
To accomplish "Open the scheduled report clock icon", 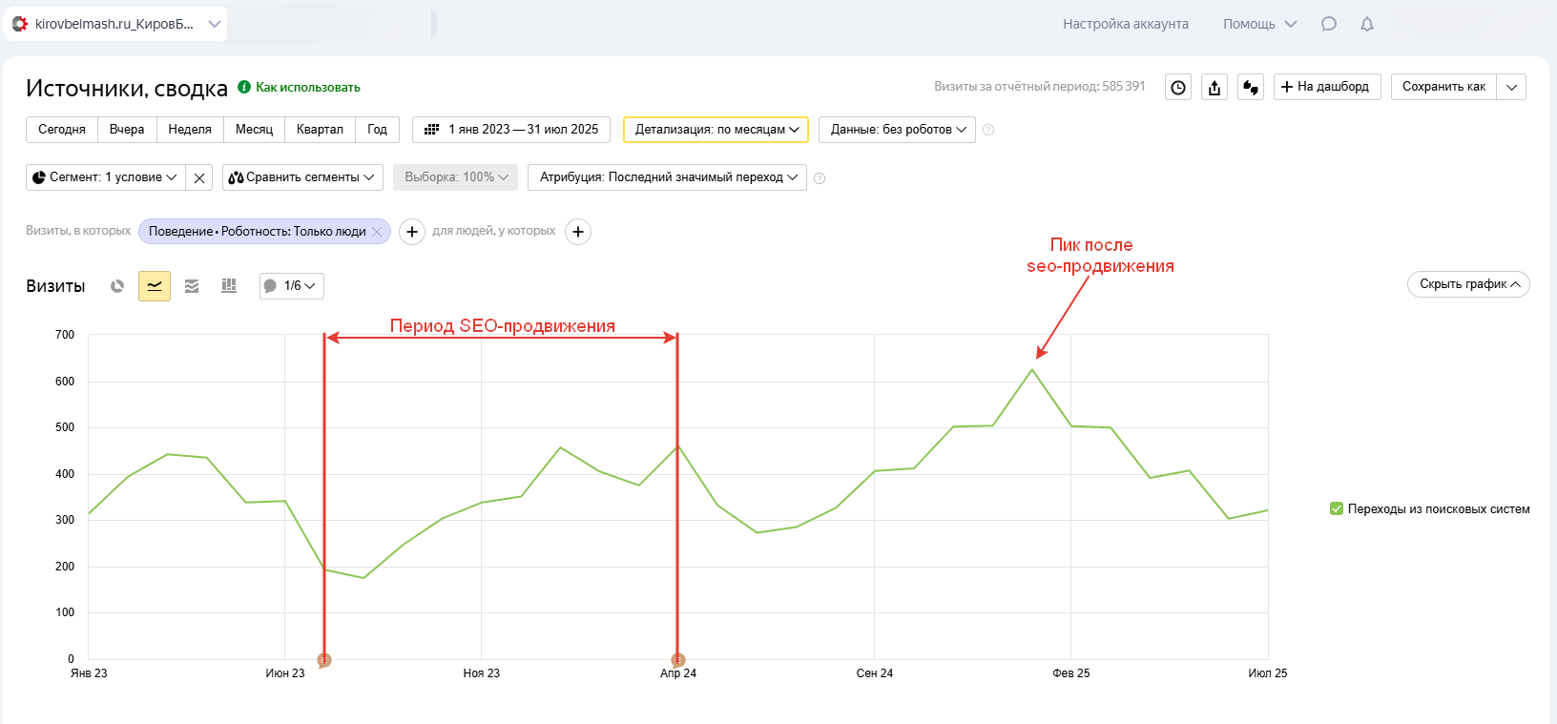I will (1178, 88).
